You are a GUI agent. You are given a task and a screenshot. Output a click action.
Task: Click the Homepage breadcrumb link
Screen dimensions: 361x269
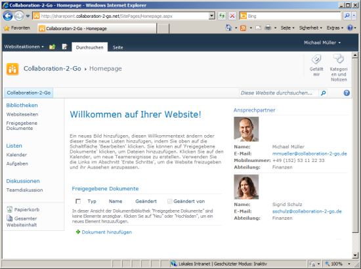(x=106, y=69)
